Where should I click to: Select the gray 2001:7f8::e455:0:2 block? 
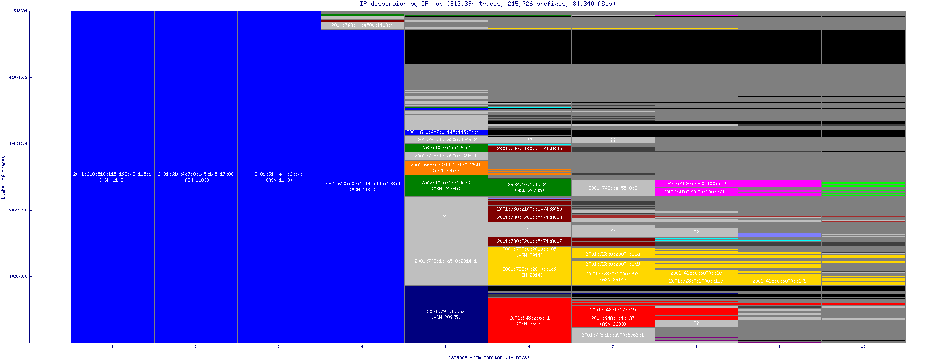[x=613, y=188]
